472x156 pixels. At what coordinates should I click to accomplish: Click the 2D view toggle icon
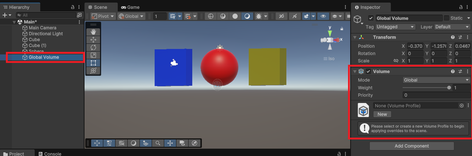[x=281, y=16]
